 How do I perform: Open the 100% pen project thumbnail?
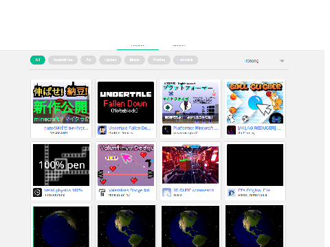click(x=61, y=165)
